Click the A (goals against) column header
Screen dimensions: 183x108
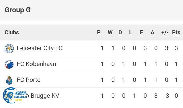pyautogui.click(x=152, y=33)
